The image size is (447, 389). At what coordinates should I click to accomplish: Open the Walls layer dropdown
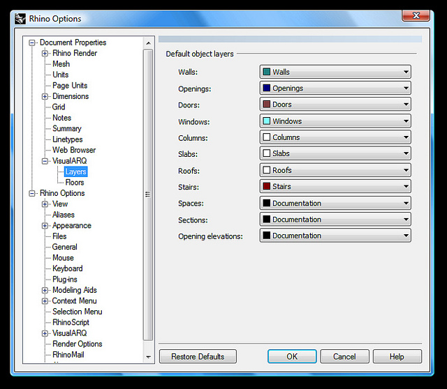[x=406, y=72]
